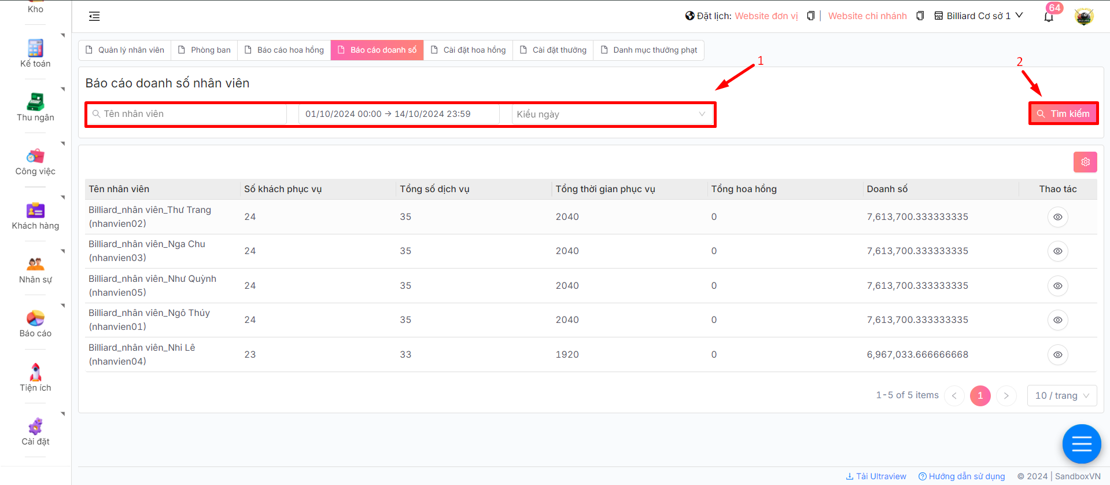The height and width of the screenshot is (485, 1110).
Task: Switch to the Cài đặt thưởng tab
Action: point(553,50)
